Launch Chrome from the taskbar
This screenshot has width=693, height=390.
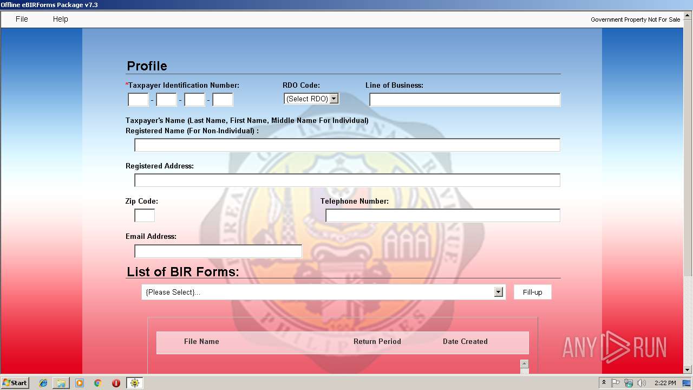pyautogui.click(x=97, y=383)
